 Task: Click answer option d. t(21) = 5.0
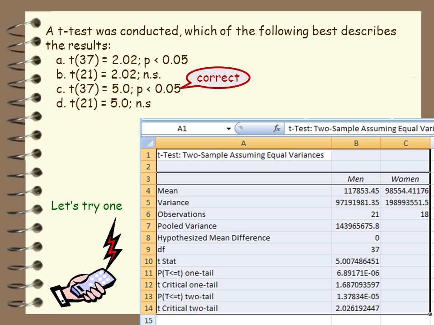104,103
